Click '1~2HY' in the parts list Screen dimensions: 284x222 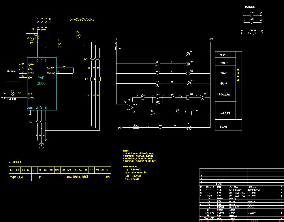click(210, 193)
